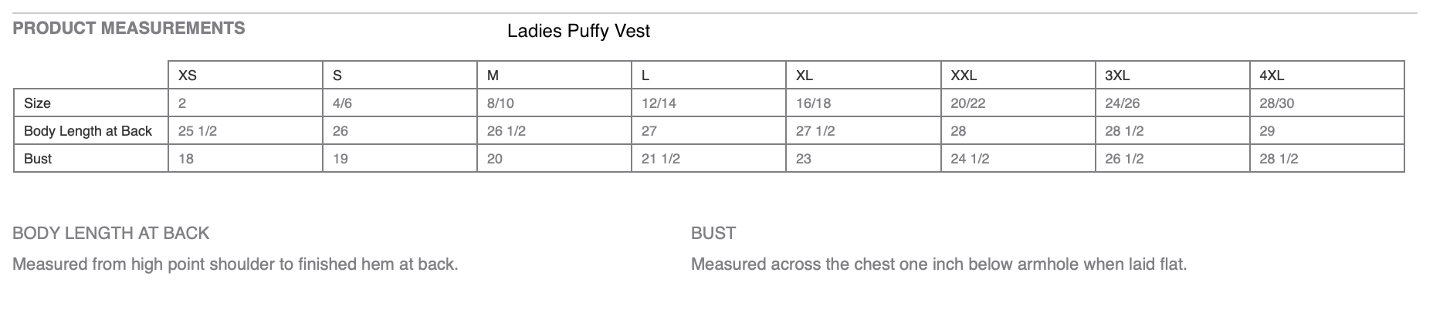Select the M column header
1433x313 pixels.
(493, 76)
